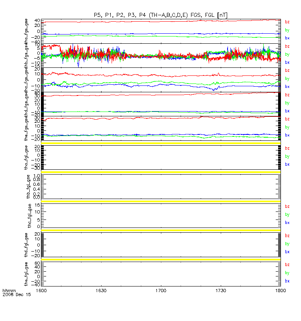Pick the bz legend label of the thc_fgl_gse panel
301x321 pixels.
[287, 206]
